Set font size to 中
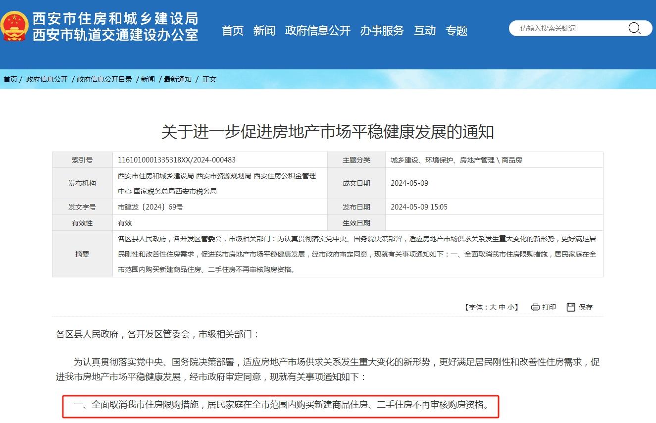Image resolution: width=656 pixels, height=423 pixels. 502,307
